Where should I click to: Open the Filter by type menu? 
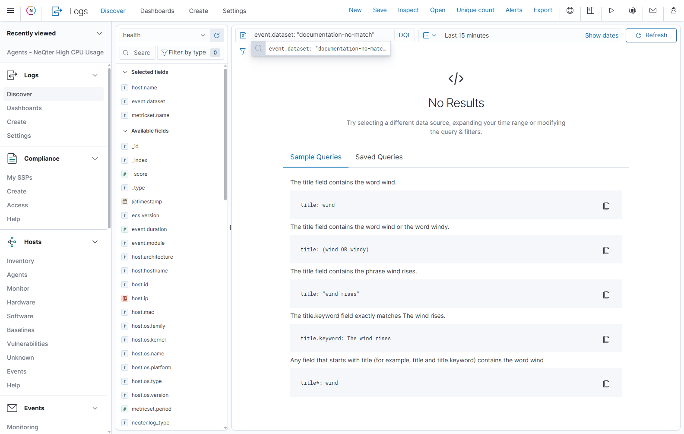click(x=190, y=53)
